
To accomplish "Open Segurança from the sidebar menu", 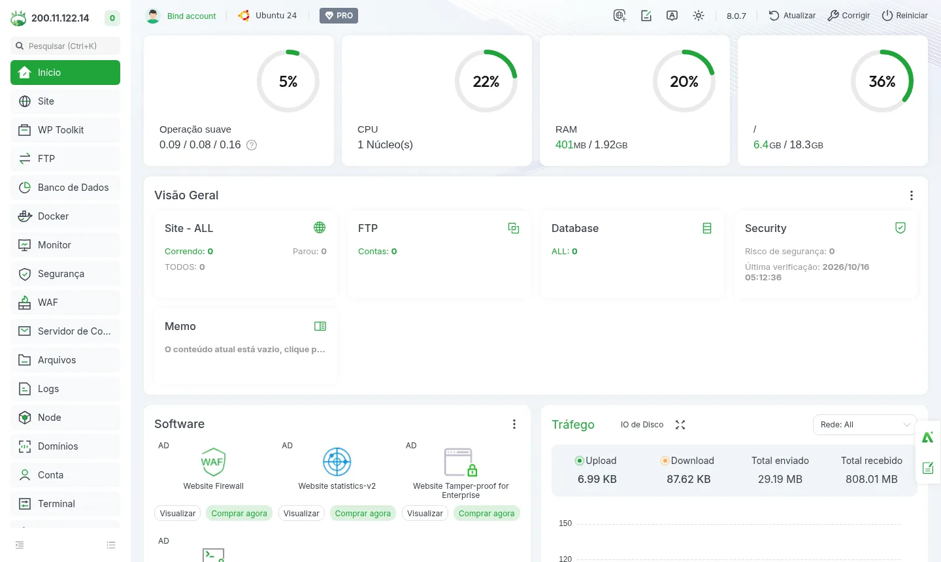I will [x=65, y=274].
